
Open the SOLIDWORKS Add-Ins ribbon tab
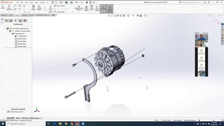tap(42, 15)
